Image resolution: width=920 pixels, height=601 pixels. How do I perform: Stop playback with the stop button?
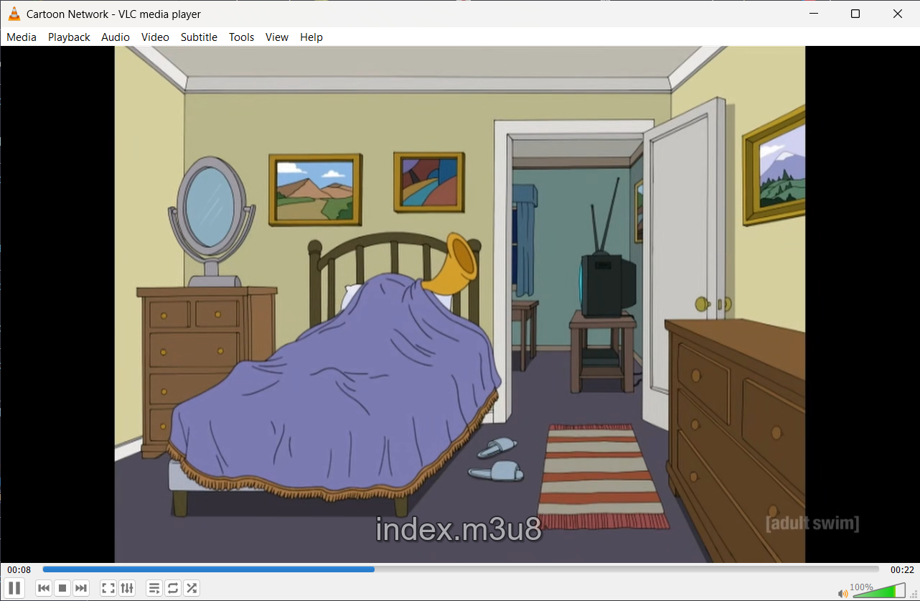click(62, 589)
